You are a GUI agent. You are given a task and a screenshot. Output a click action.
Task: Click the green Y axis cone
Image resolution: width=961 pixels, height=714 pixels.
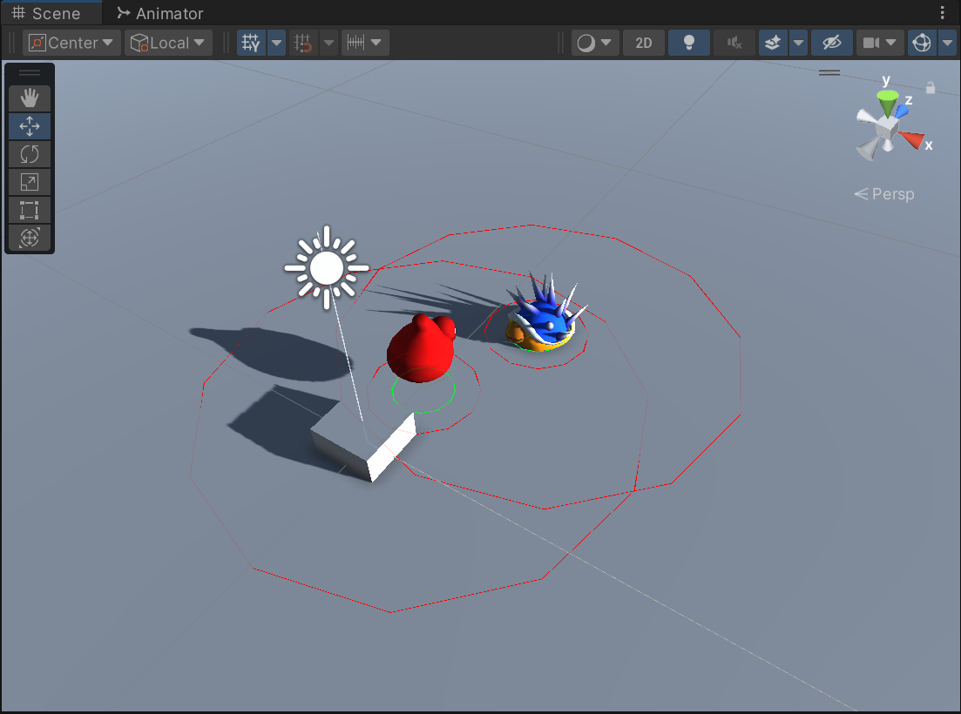click(887, 102)
